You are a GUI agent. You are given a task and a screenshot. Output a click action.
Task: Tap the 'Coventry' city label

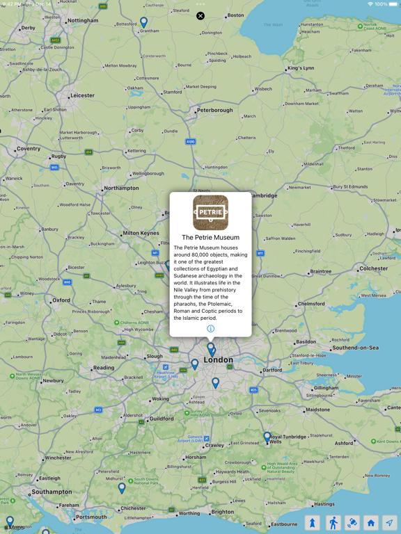point(29,149)
